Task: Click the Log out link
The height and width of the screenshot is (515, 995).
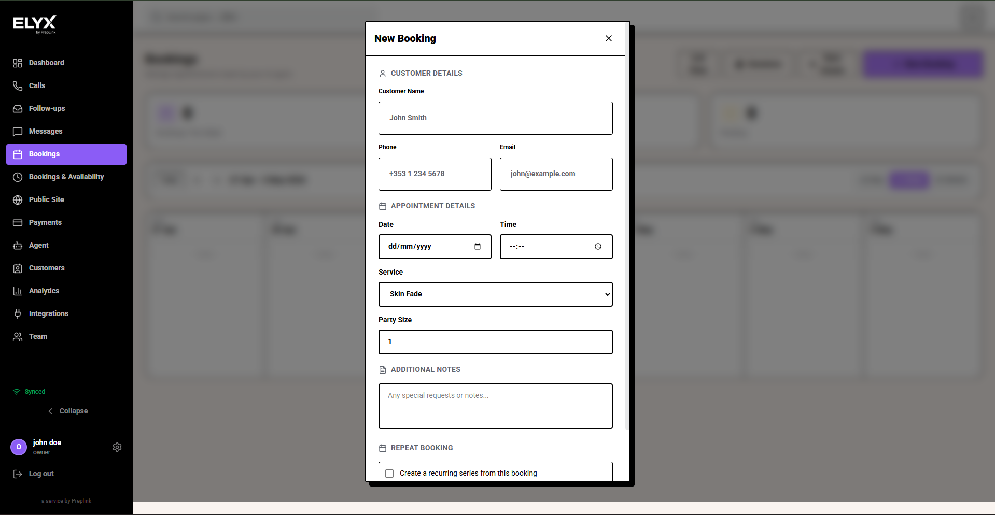Action: tap(41, 474)
